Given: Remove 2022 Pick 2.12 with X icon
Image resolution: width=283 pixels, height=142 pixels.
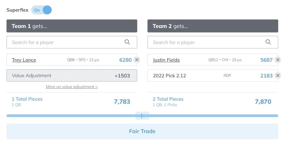Looking at the screenshot, I should 278,75.
